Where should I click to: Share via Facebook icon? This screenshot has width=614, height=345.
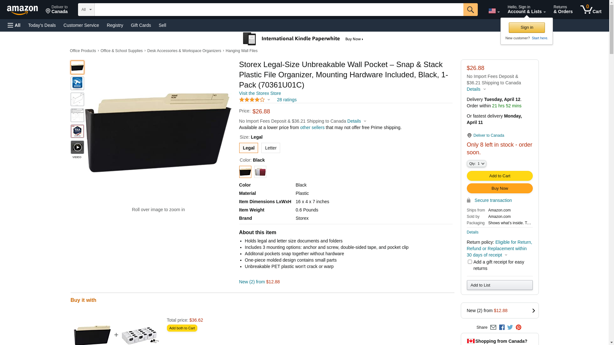click(502, 327)
